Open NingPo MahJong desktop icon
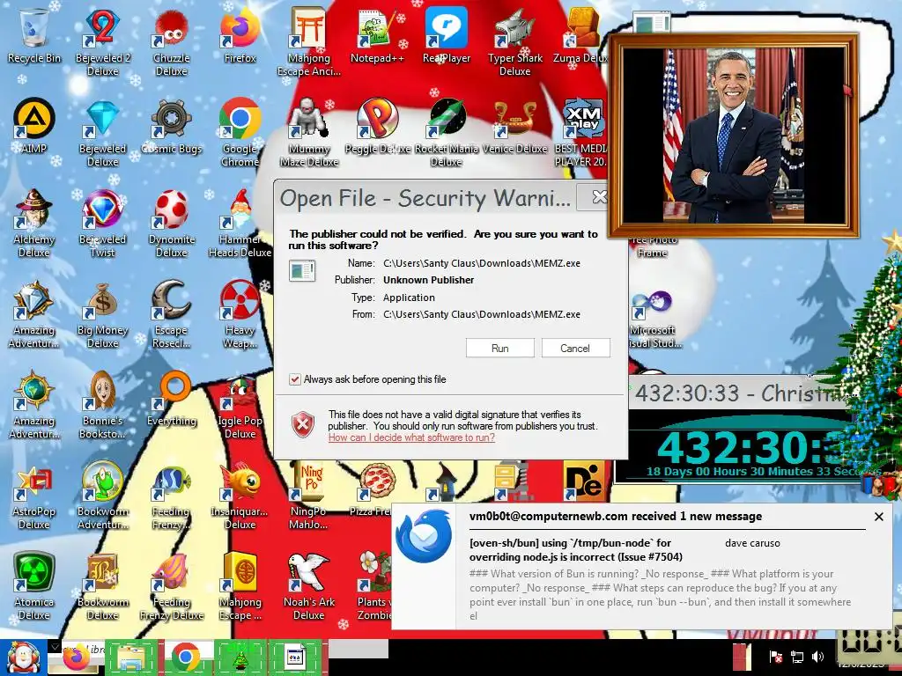This screenshot has width=902, height=676. pyautogui.click(x=309, y=496)
